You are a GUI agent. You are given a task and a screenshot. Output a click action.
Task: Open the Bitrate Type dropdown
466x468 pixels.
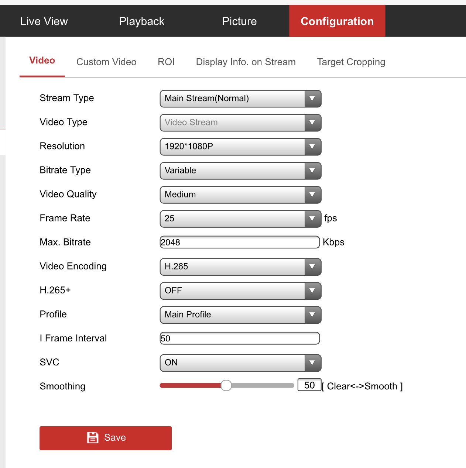coord(240,171)
